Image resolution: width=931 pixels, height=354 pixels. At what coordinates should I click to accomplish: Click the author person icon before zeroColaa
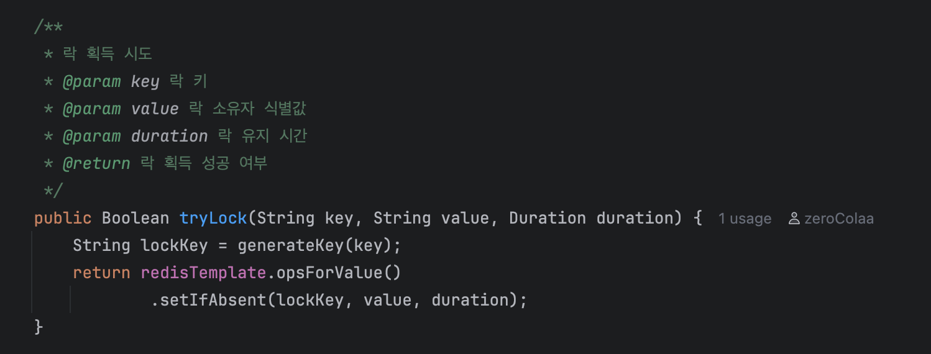point(794,219)
